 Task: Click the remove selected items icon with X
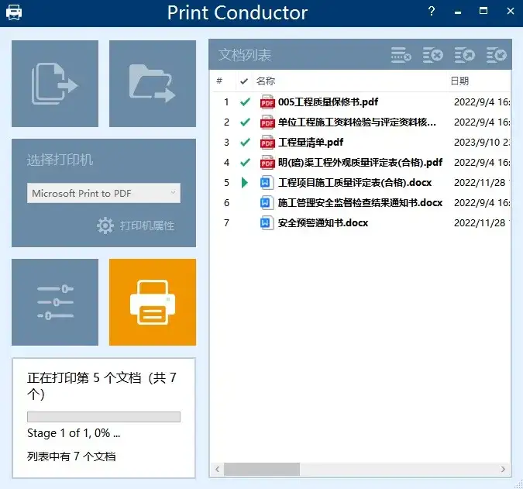432,55
